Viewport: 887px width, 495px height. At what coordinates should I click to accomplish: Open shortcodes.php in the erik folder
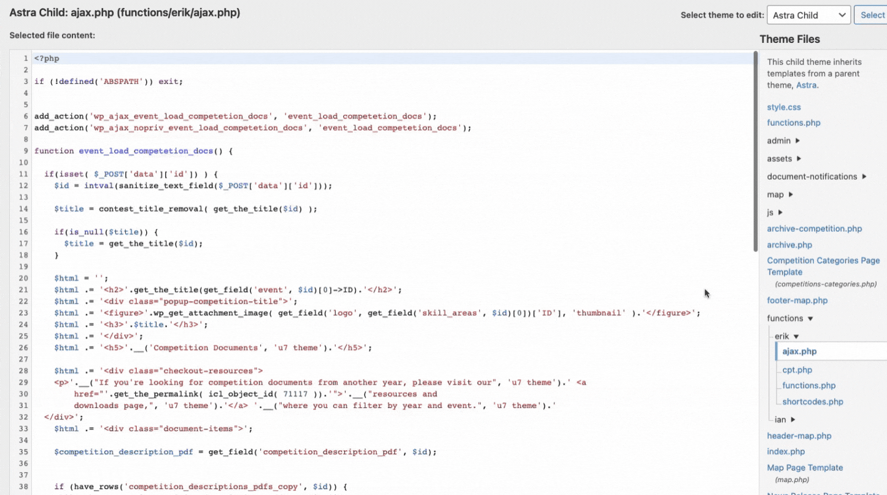coord(813,402)
